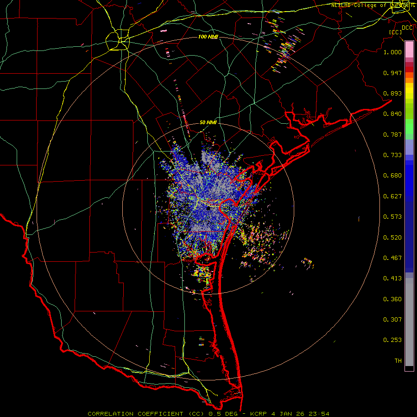Viewport: 417px width, 417px height.
Task: Click the 0.733 value on the color scale
Action: 392,155
